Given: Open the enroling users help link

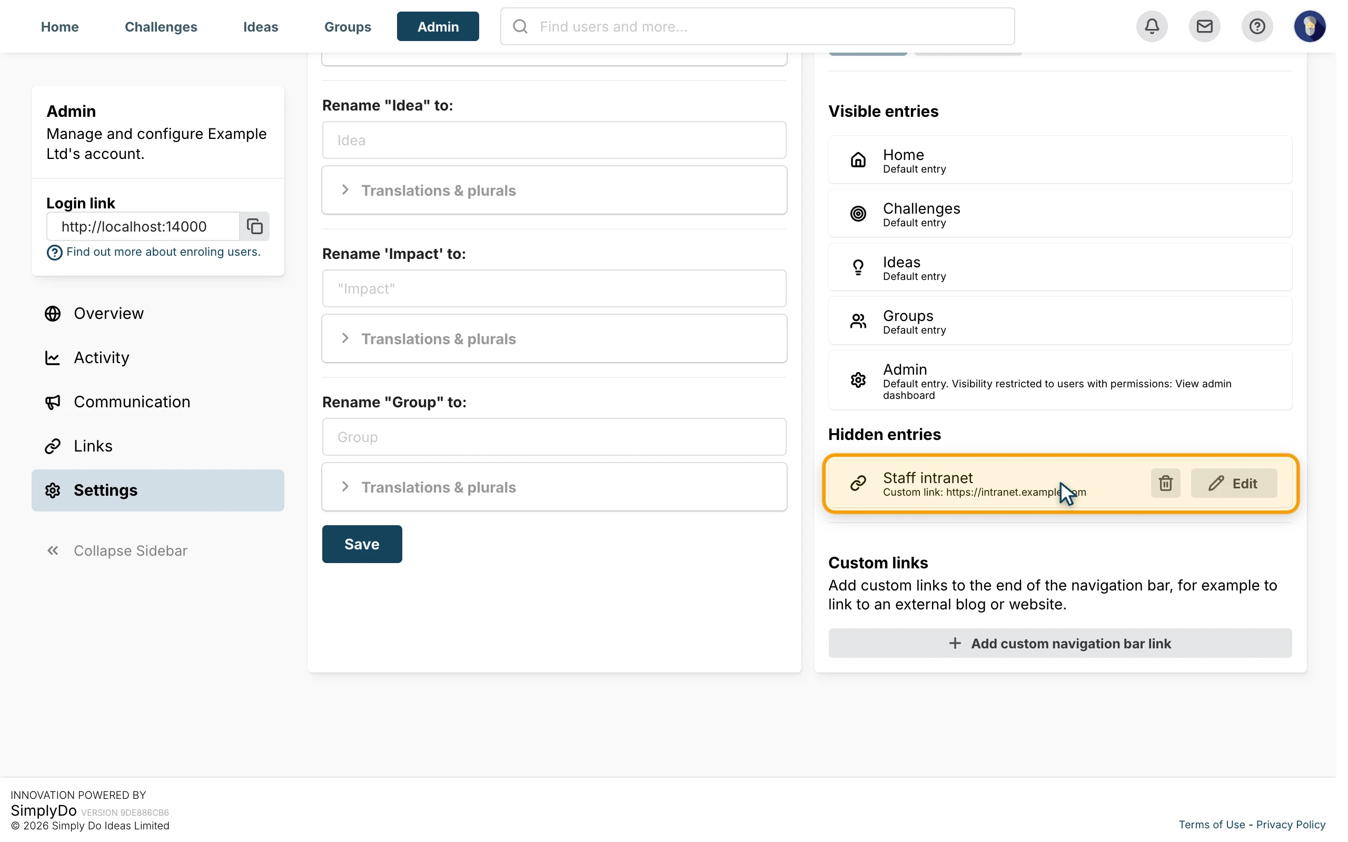Looking at the screenshot, I should [163, 252].
